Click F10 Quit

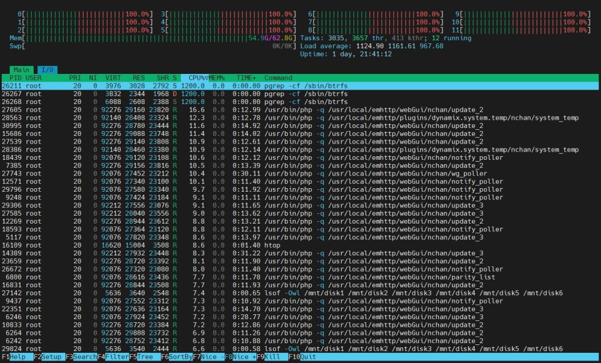click(303, 357)
